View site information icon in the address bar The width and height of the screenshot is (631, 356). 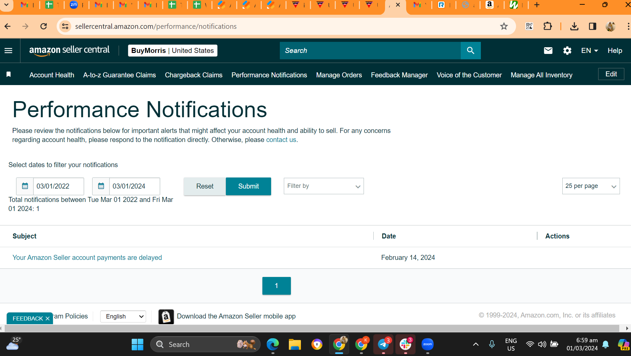pos(65,26)
